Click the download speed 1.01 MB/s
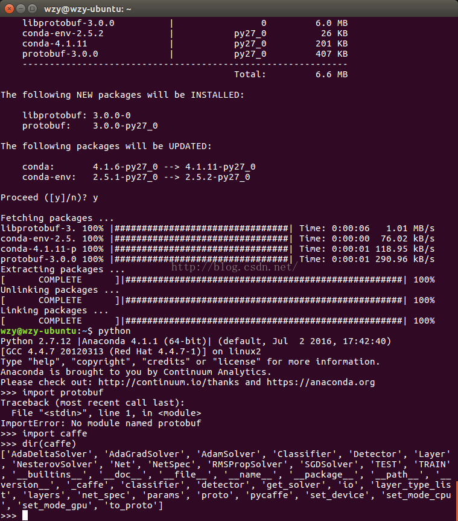 coord(410,229)
